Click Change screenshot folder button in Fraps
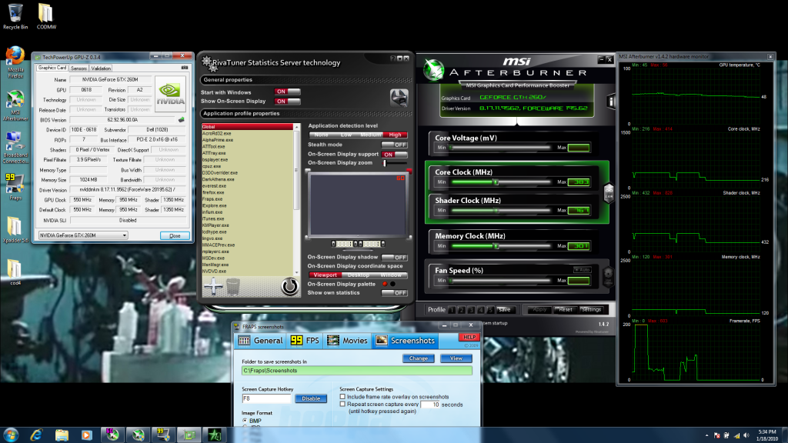The width and height of the screenshot is (788, 443). pos(418,358)
